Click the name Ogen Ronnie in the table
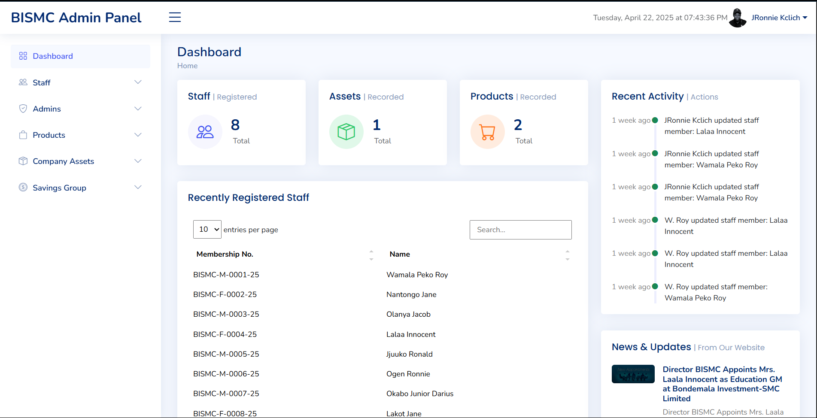 [408, 374]
